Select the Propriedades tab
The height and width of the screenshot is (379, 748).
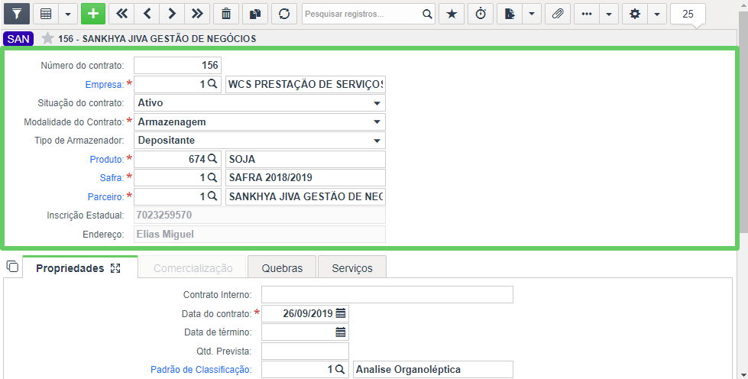pos(70,268)
